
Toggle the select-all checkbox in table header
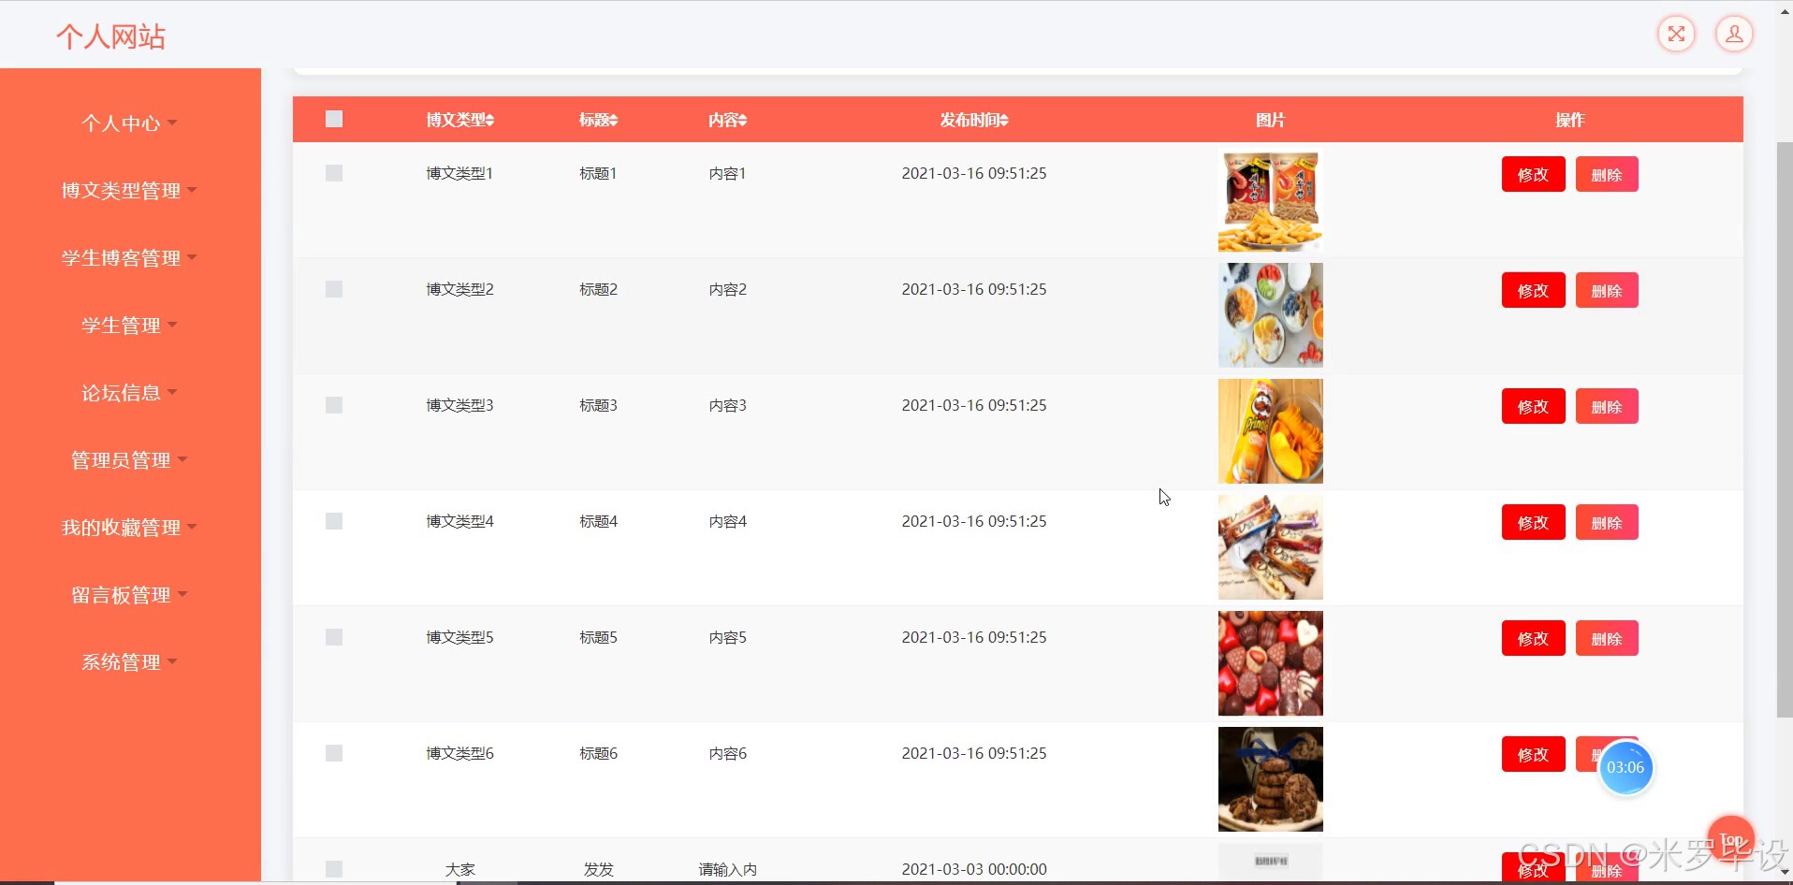pos(334,119)
